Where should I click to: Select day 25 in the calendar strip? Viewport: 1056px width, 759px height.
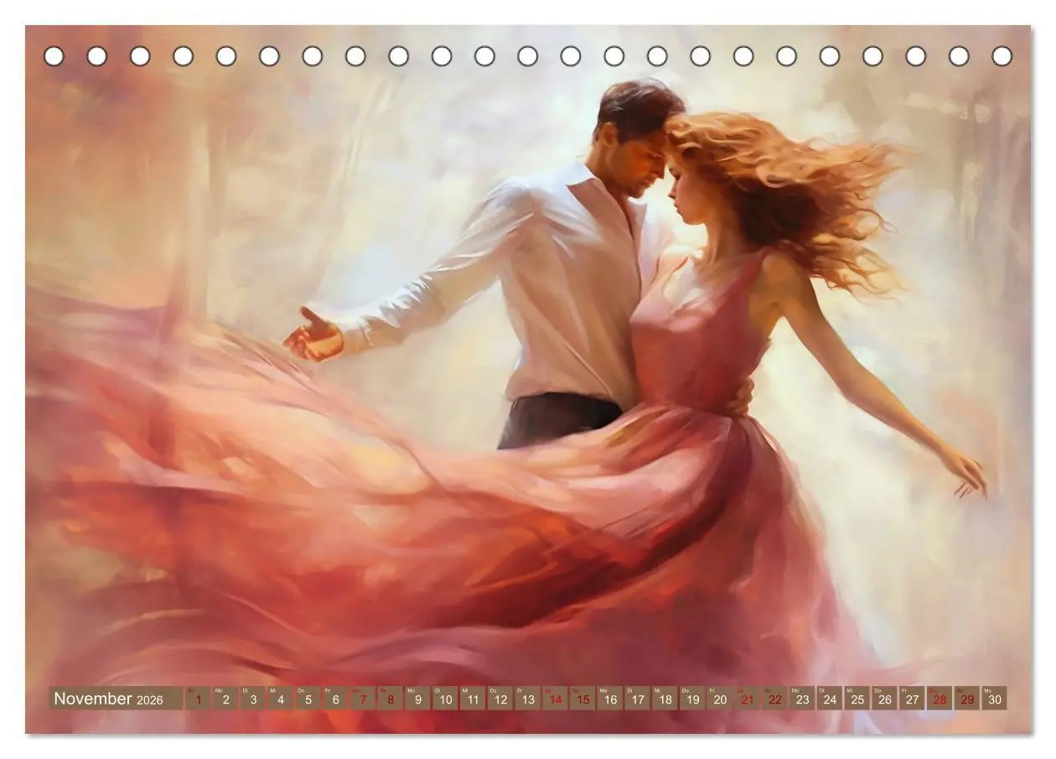(857, 698)
